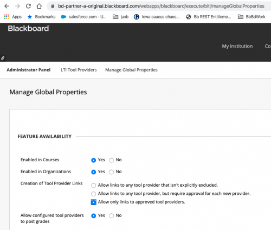
Task: Open the Apps grid shortcut
Action: pos(13,17)
